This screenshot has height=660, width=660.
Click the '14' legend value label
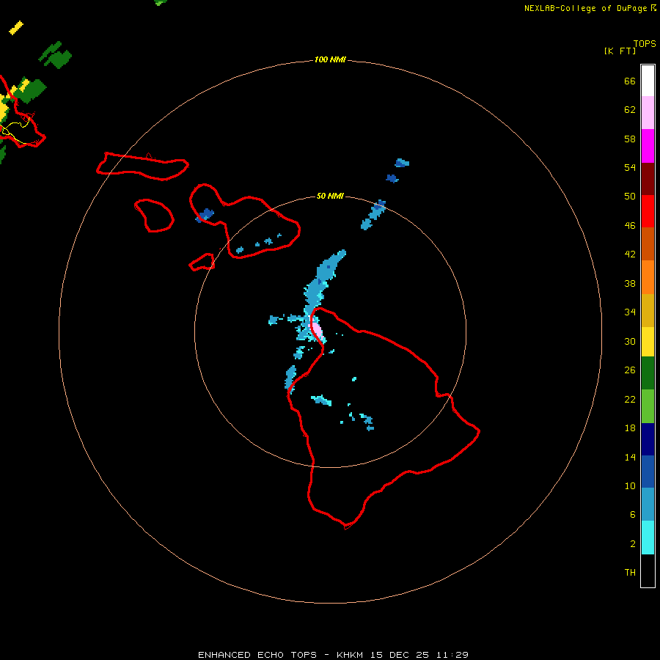[630, 457]
